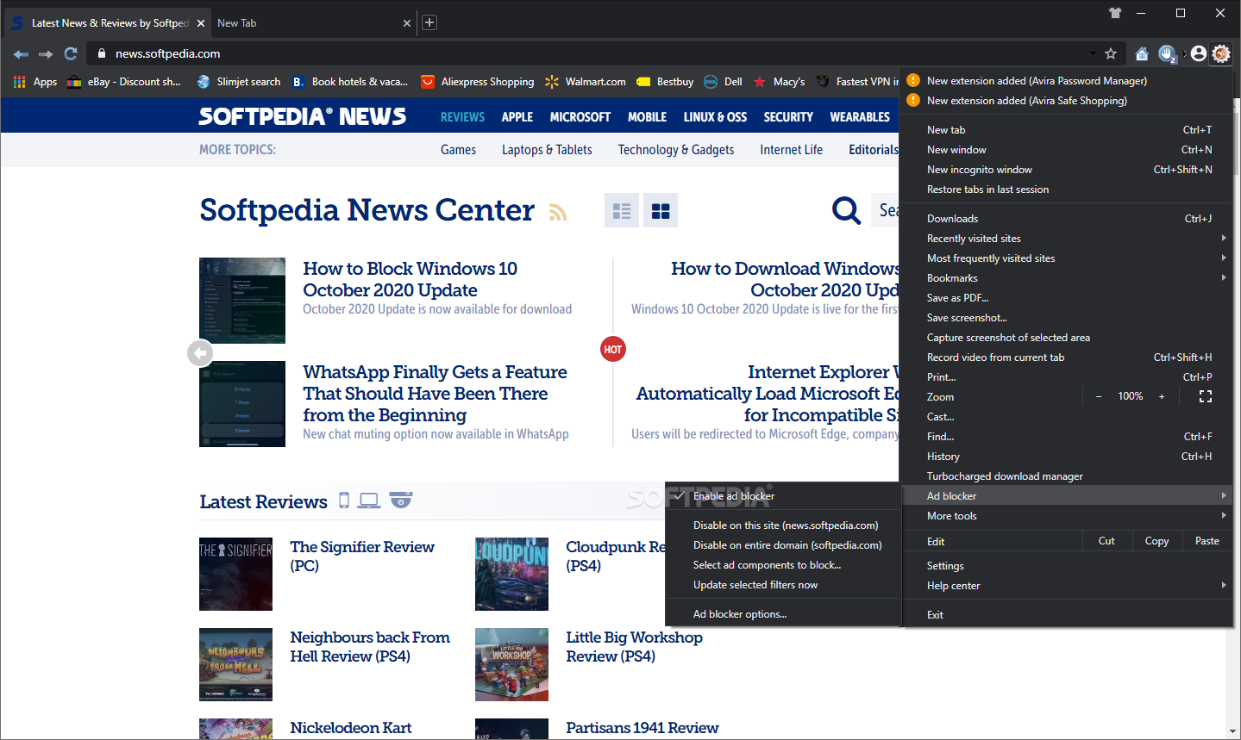1241x740 pixels.
Task: Click the magnifier search icon on page
Action: 846,210
